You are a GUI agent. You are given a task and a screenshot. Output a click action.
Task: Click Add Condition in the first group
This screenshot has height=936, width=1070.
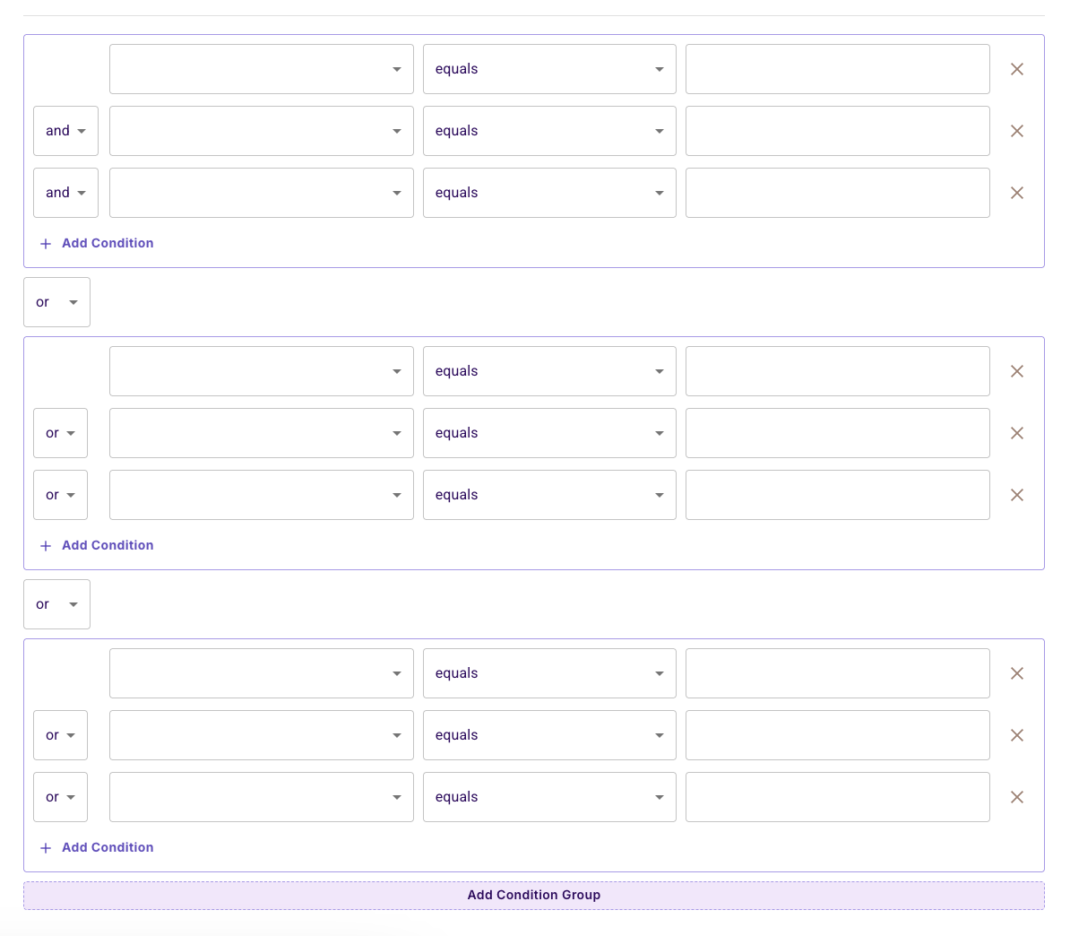(107, 243)
